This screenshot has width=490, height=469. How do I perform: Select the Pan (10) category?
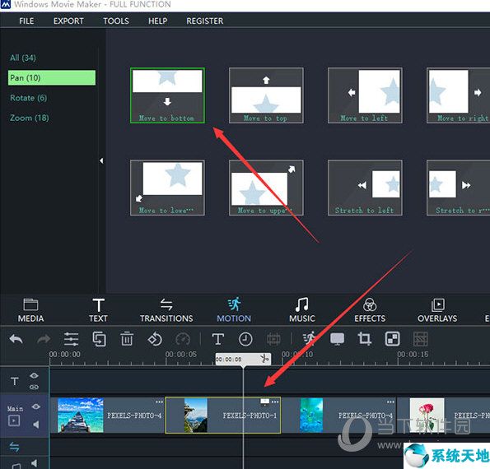(52, 77)
